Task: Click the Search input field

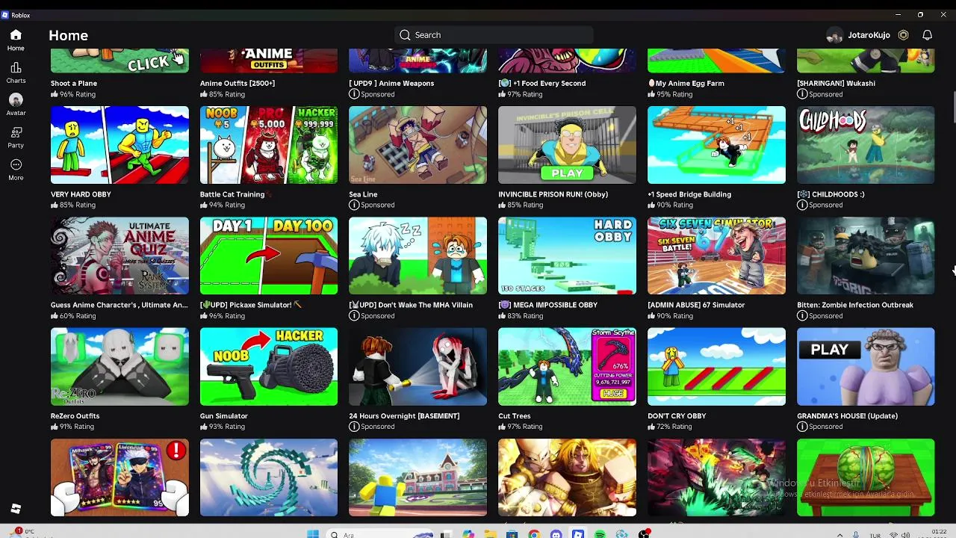Action: click(494, 35)
